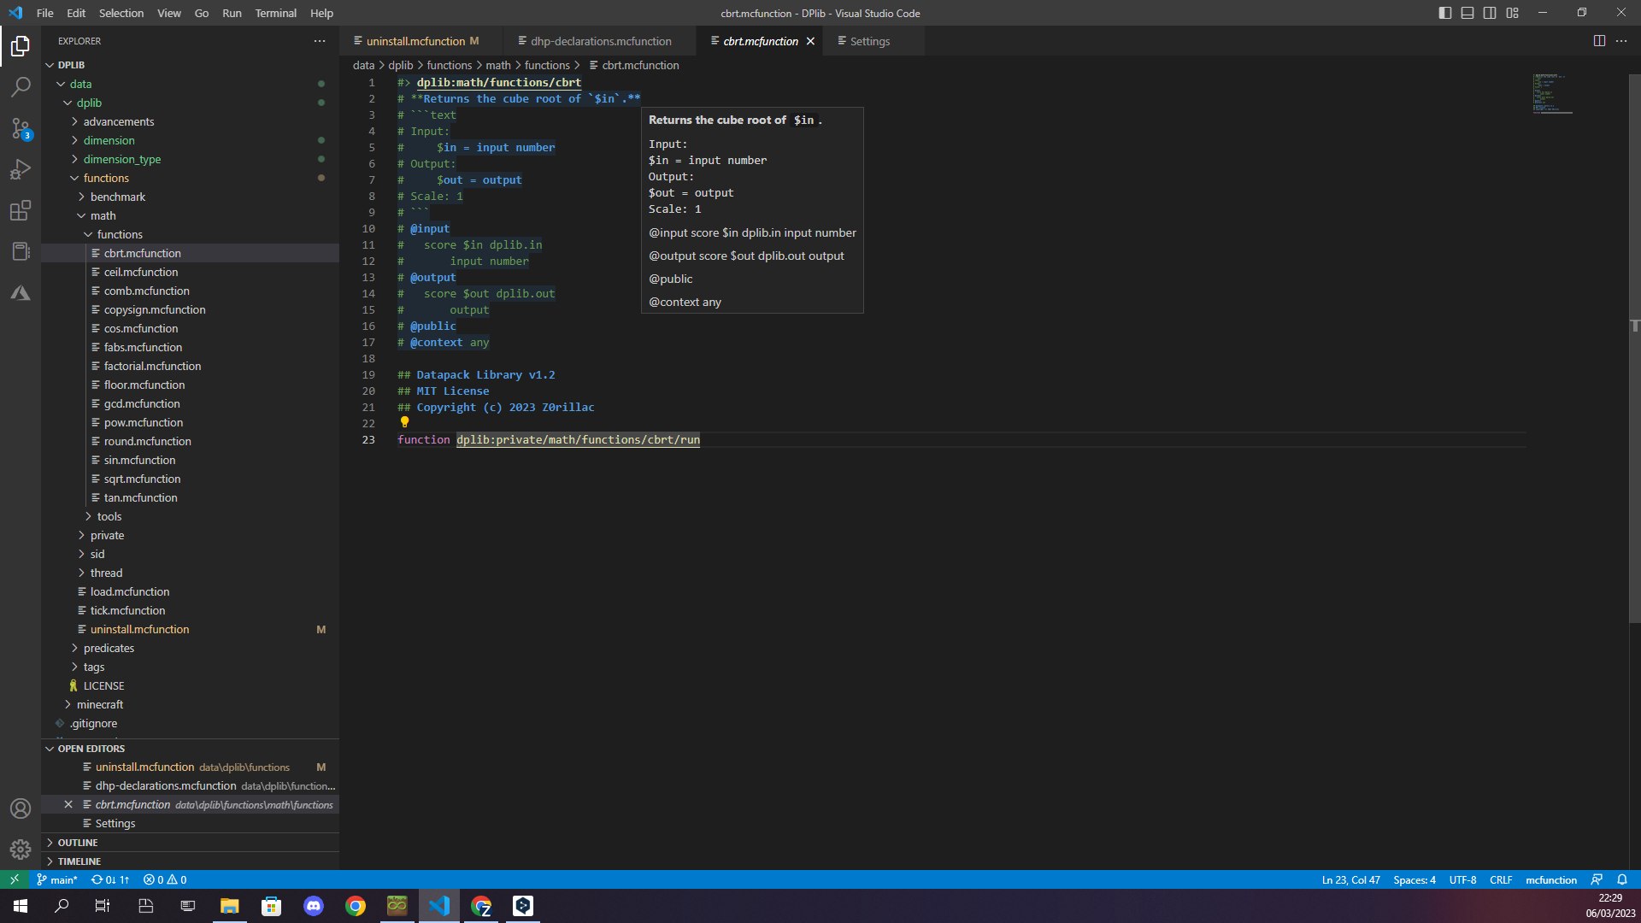Close cbrt.mcfunction in Open Editors list
1641x923 pixels.
click(68, 804)
